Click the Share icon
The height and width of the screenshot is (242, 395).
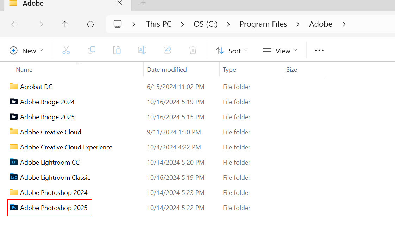pos(167,50)
